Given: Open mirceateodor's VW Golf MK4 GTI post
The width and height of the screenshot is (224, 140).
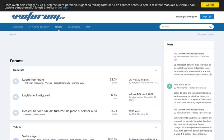Looking at the screenshot, I should coord(189,54).
